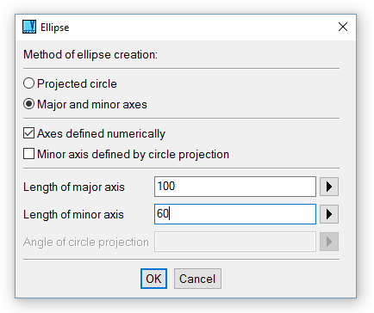Click the Ellipse title text in title bar
The width and height of the screenshot is (374, 313).
(x=55, y=28)
